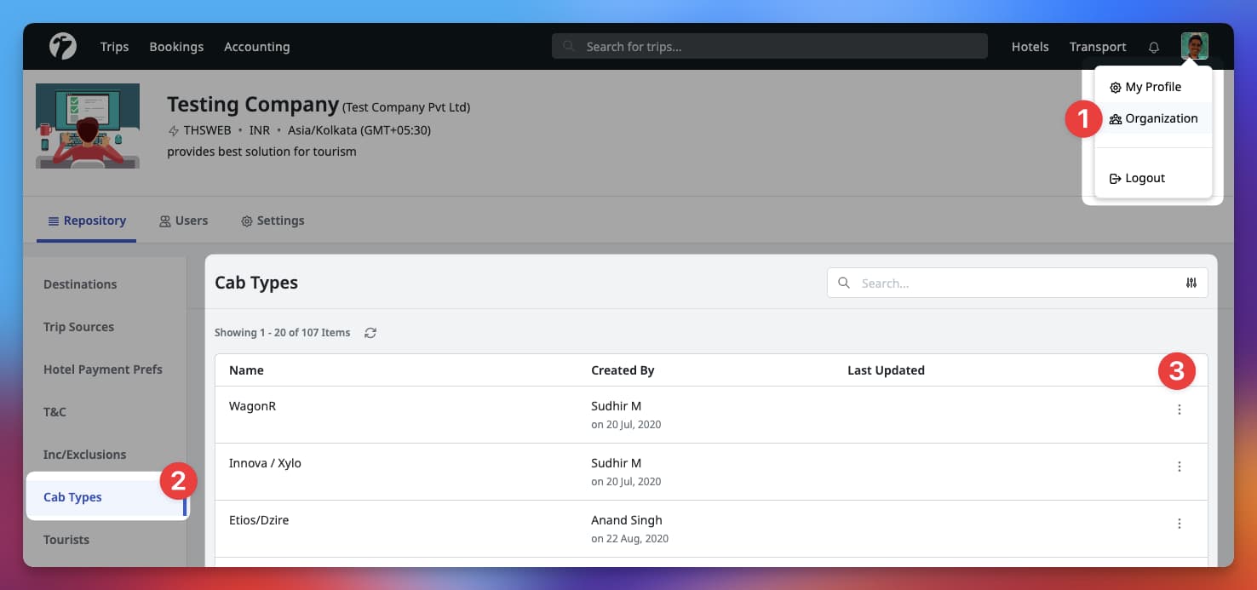Image resolution: width=1257 pixels, height=590 pixels.
Task: Select Destinations in the sidebar
Action: (x=80, y=284)
